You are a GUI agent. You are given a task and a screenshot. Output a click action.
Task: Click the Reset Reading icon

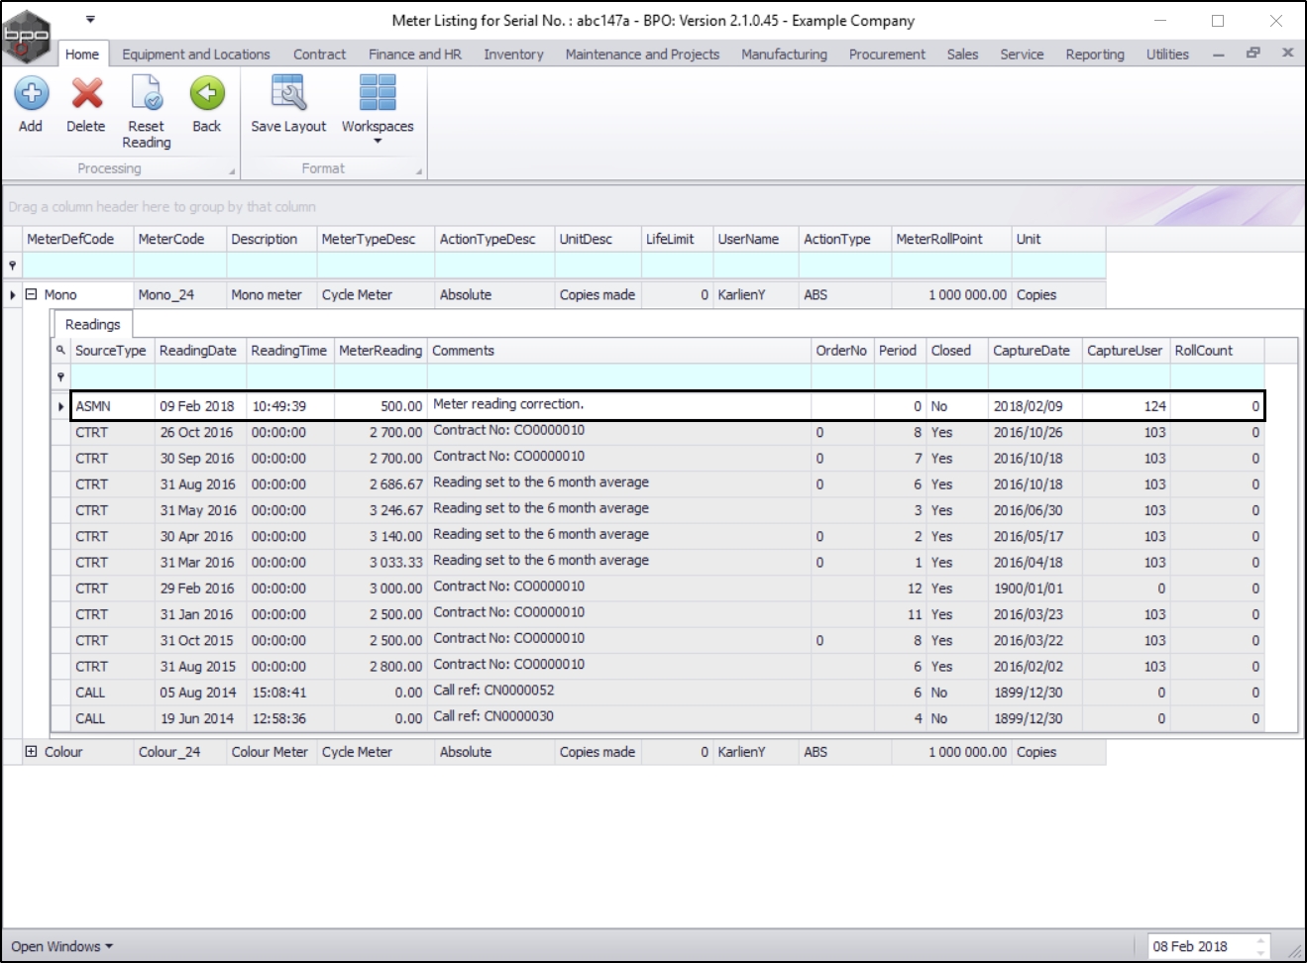(x=147, y=94)
